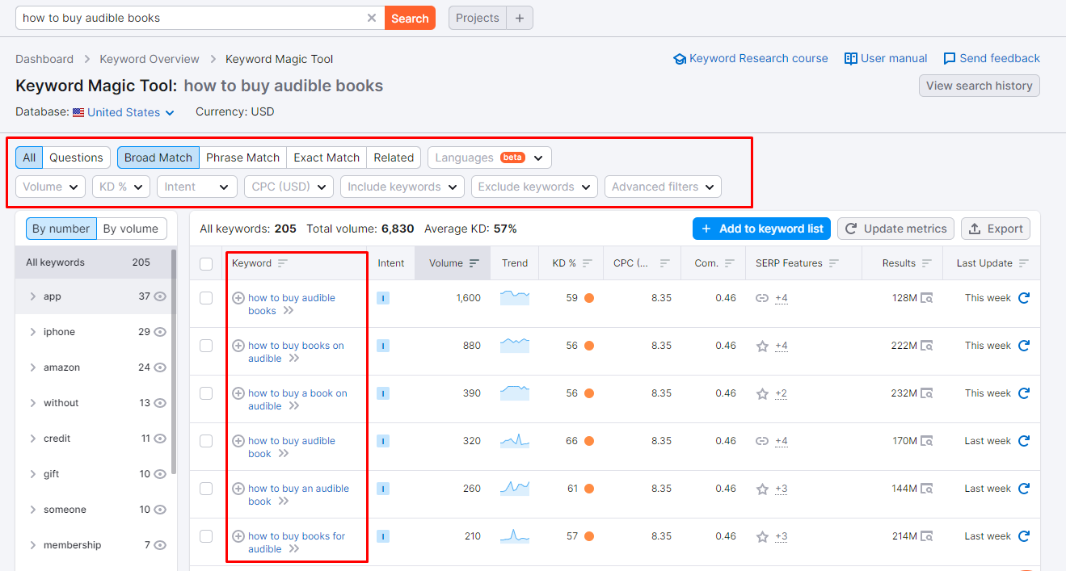Check the box for 'how to buy audible books'
1066x571 pixels.
[x=206, y=298]
